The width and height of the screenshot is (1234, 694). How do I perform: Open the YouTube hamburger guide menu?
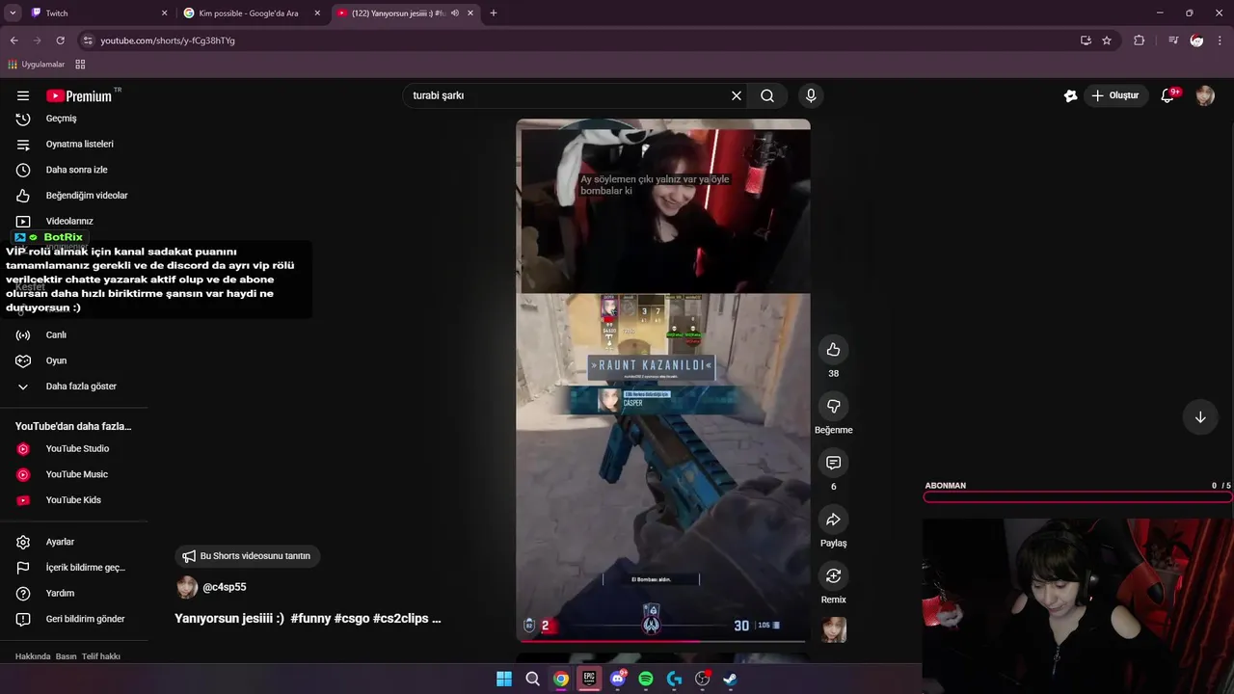[23, 95]
